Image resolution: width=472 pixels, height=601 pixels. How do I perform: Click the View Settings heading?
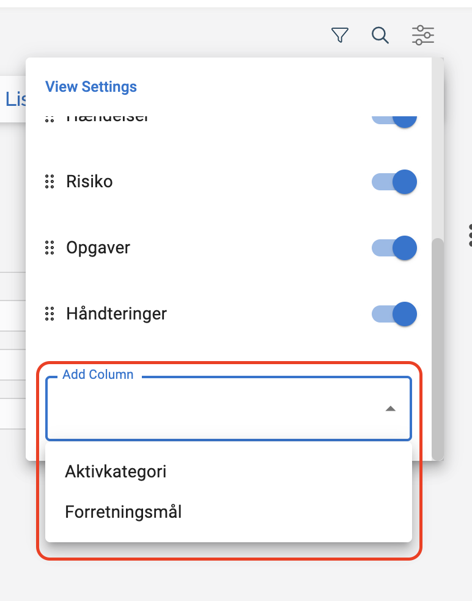coord(91,87)
